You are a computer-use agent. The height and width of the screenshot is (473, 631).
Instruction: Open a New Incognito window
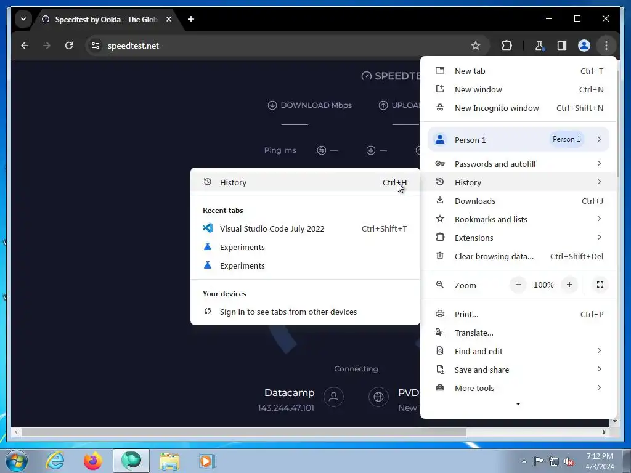[518, 108]
